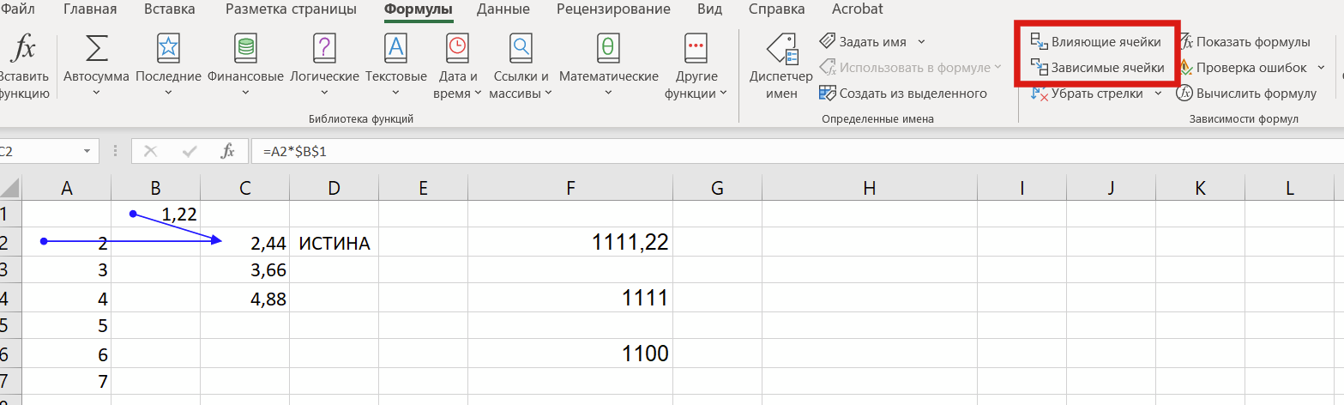Image resolution: width=1344 pixels, height=405 pixels.
Task: Click Вычислить формулу evaluate formula
Action: click(1245, 93)
